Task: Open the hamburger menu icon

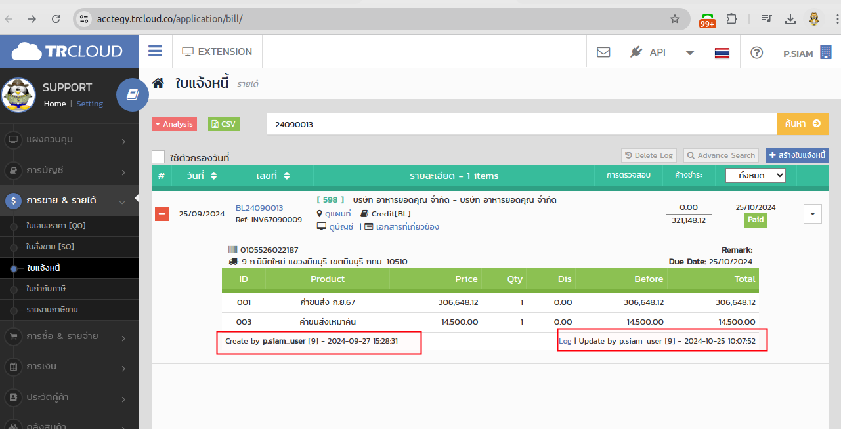Action: 155,51
